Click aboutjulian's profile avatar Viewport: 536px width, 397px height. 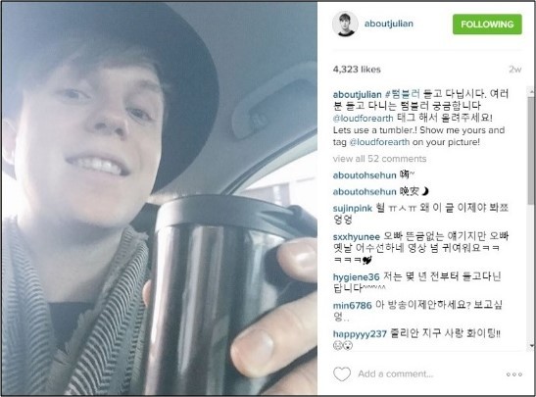click(345, 24)
